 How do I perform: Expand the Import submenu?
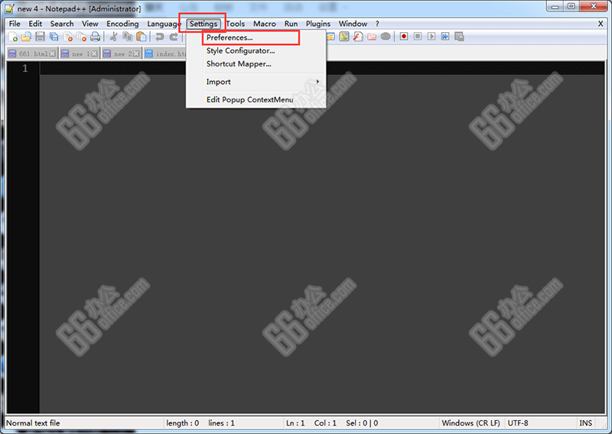point(256,82)
